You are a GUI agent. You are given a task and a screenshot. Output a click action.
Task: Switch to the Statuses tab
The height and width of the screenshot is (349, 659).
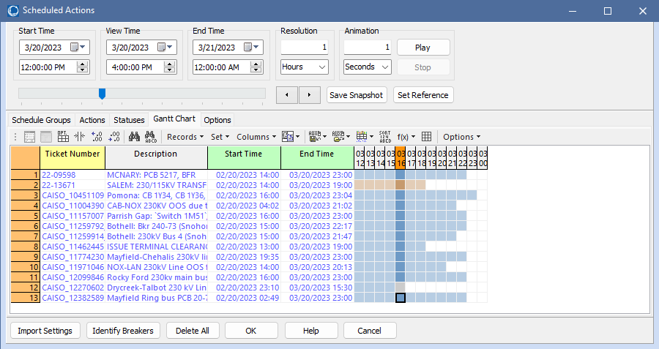click(128, 120)
